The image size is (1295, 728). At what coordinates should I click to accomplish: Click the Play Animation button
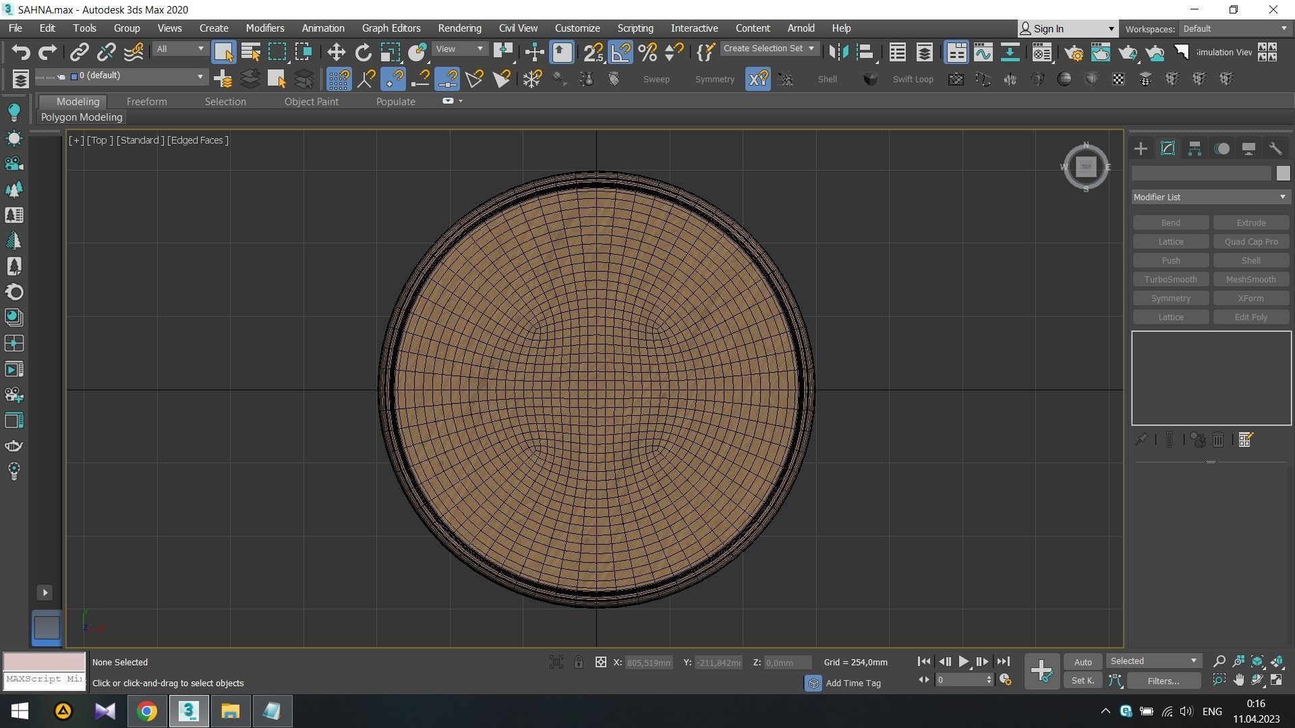tap(963, 662)
